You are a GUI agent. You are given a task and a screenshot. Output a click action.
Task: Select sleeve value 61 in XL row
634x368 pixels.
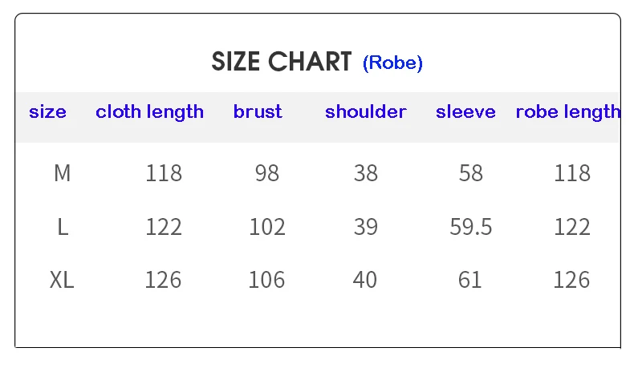tap(469, 280)
